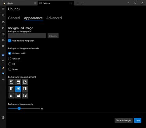This screenshot has width=146, height=128.
Task: Select None stretch mode
Action: click(x=10, y=69)
